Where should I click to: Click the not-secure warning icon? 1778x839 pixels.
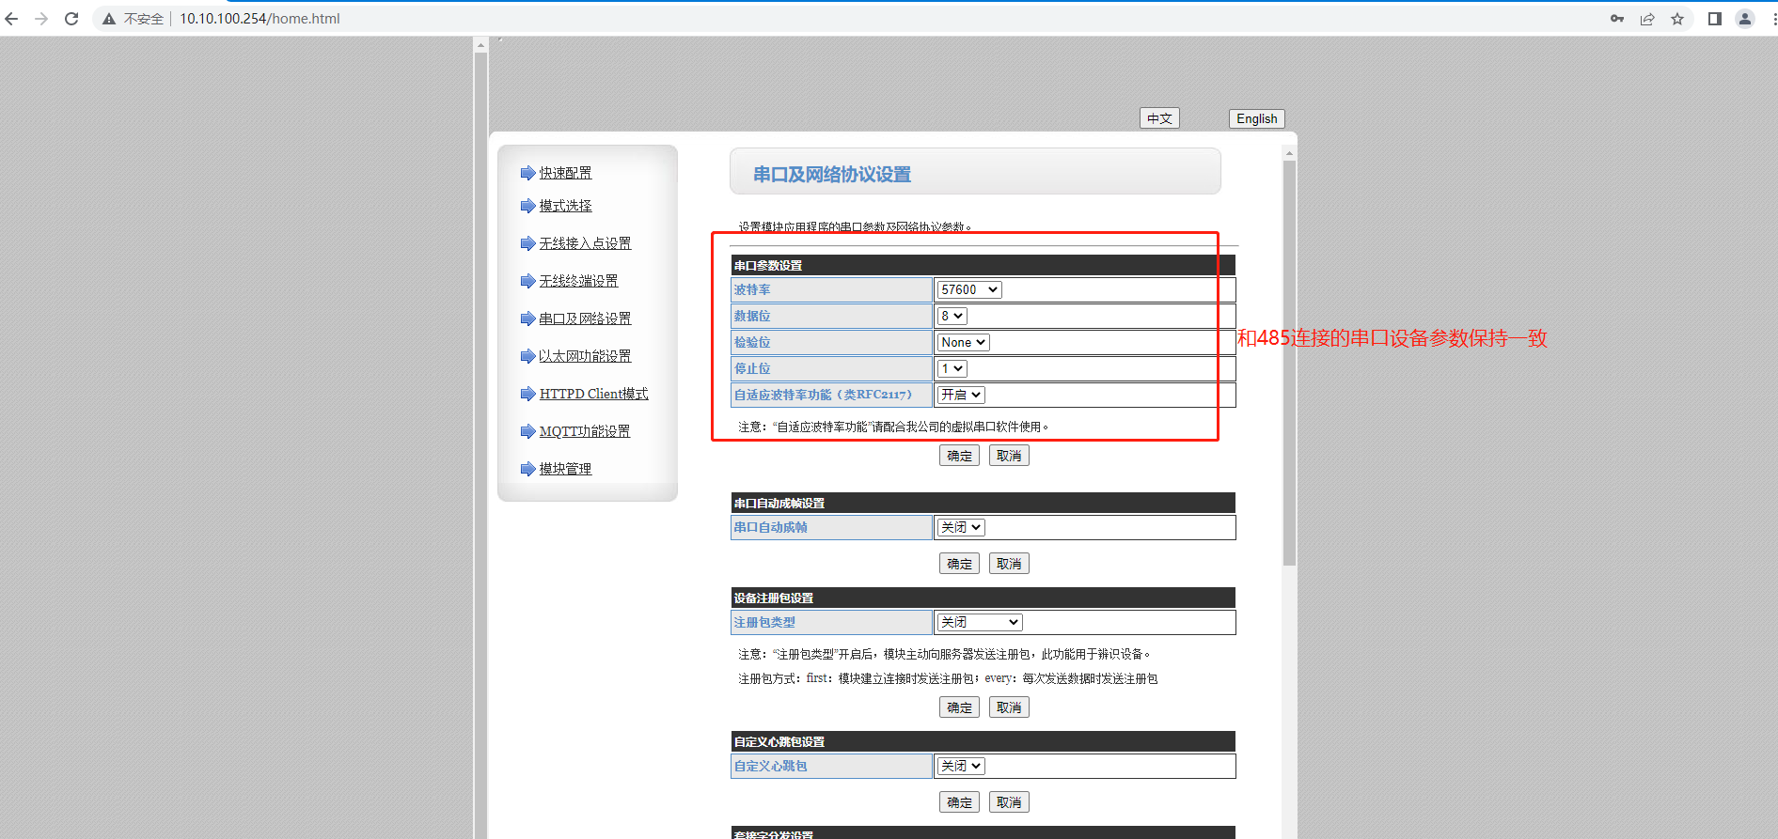click(x=109, y=19)
